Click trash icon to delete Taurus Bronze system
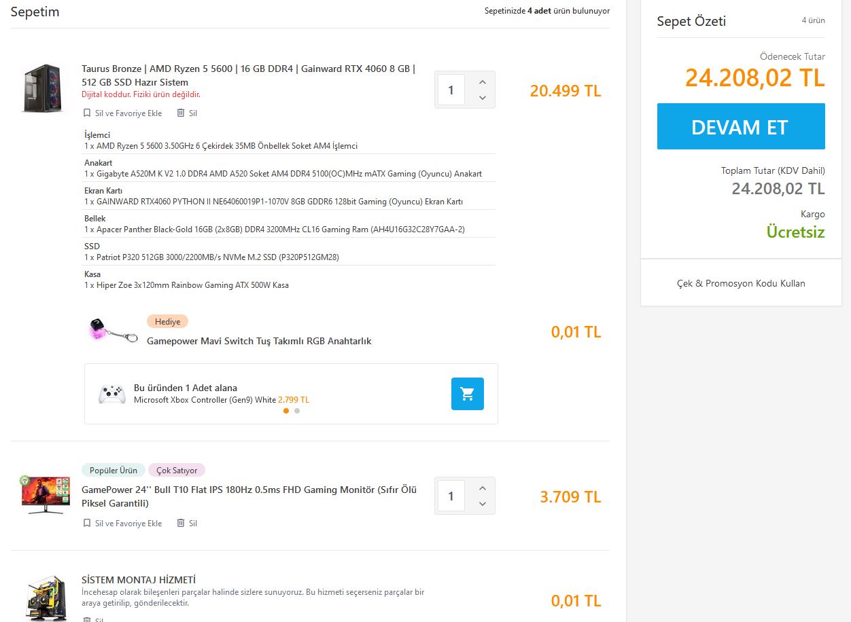Image resolution: width=851 pixels, height=622 pixels. (181, 113)
